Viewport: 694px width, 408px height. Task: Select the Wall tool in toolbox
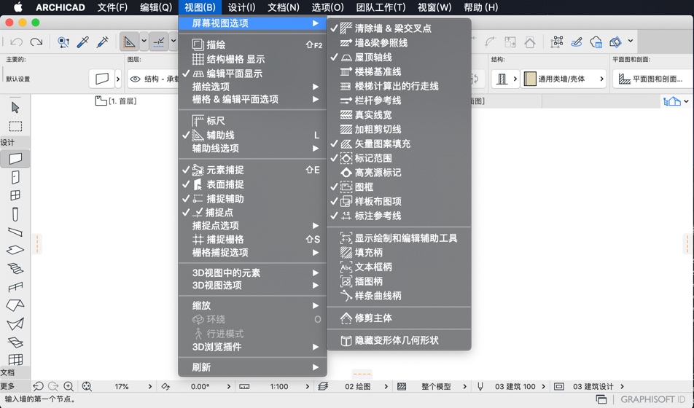point(15,158)
